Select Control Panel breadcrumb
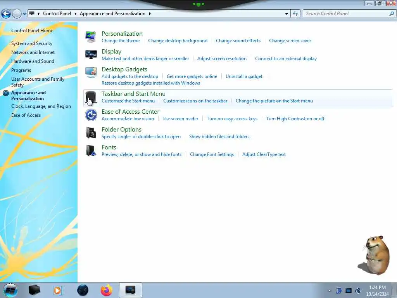Viewport: 397px width, 298px height. coord(57,14)
